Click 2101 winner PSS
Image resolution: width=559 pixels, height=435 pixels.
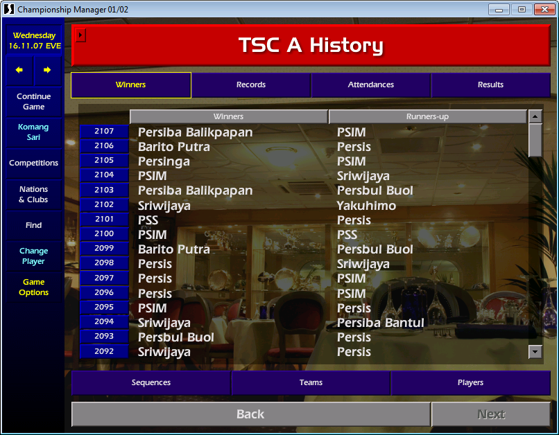148,220
